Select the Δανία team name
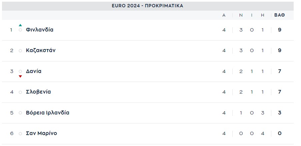The width and height of the screenshot is (301, 146). point(34,71)
